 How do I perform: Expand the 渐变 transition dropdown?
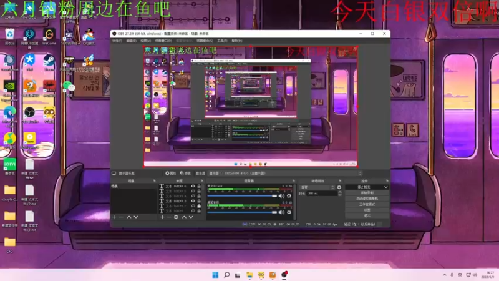pos(317,187)
